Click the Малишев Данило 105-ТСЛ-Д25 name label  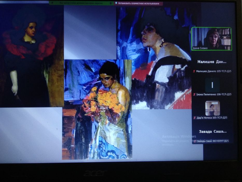coord(214,71)
